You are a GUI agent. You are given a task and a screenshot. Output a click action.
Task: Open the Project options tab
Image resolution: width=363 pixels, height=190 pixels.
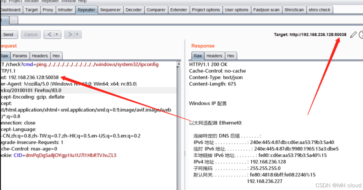point(206,10)
